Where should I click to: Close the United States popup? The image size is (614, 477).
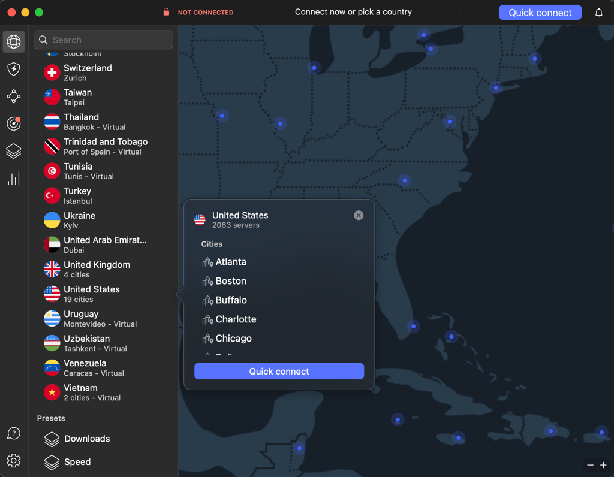(x=359, y=215)
